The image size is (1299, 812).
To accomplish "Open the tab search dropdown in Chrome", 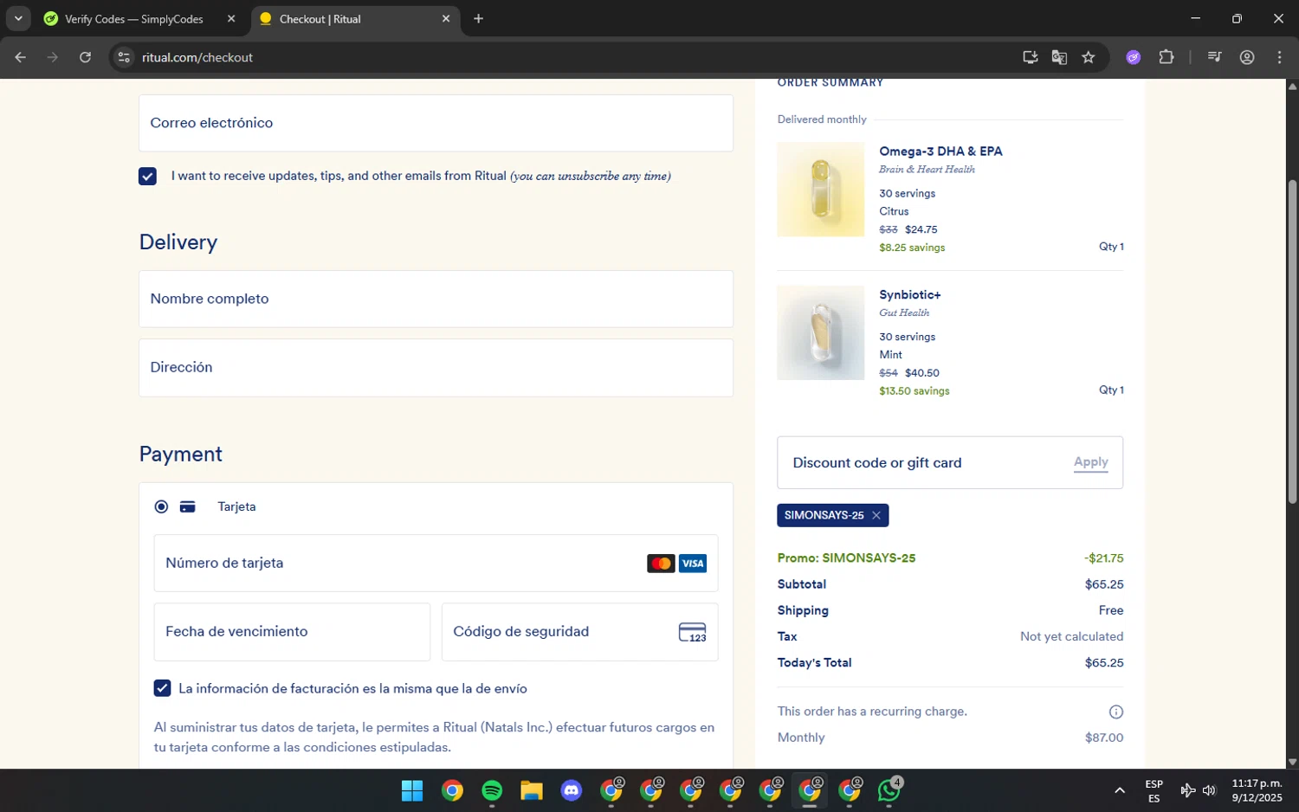I will [x=18, y=18].
